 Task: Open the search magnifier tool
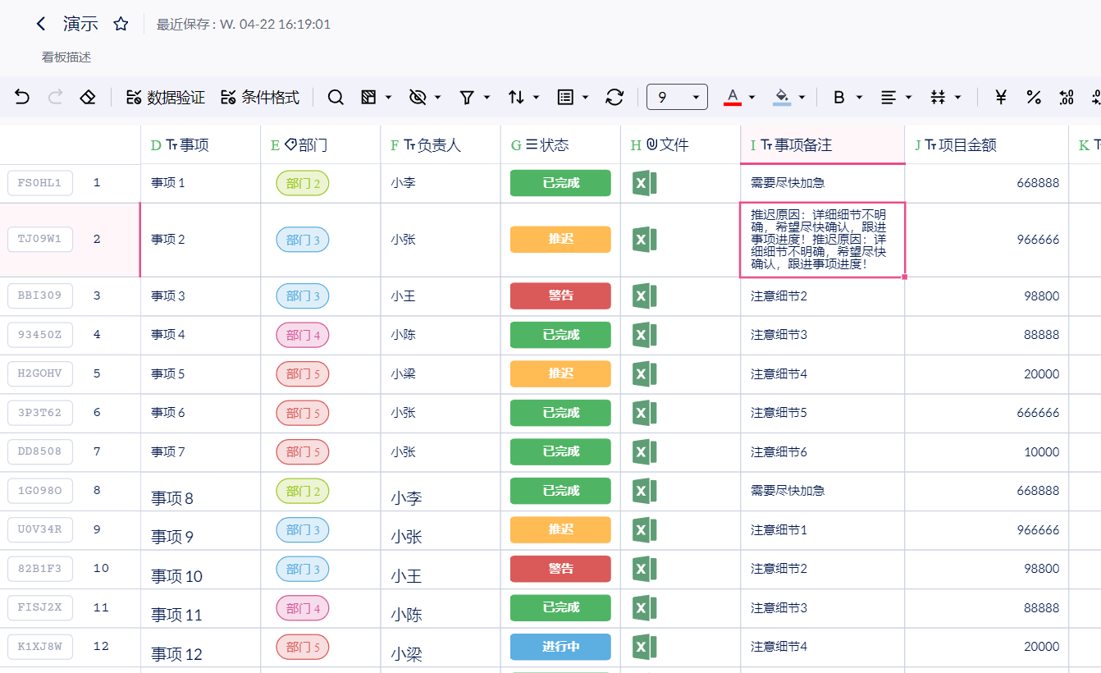(336, 97)
